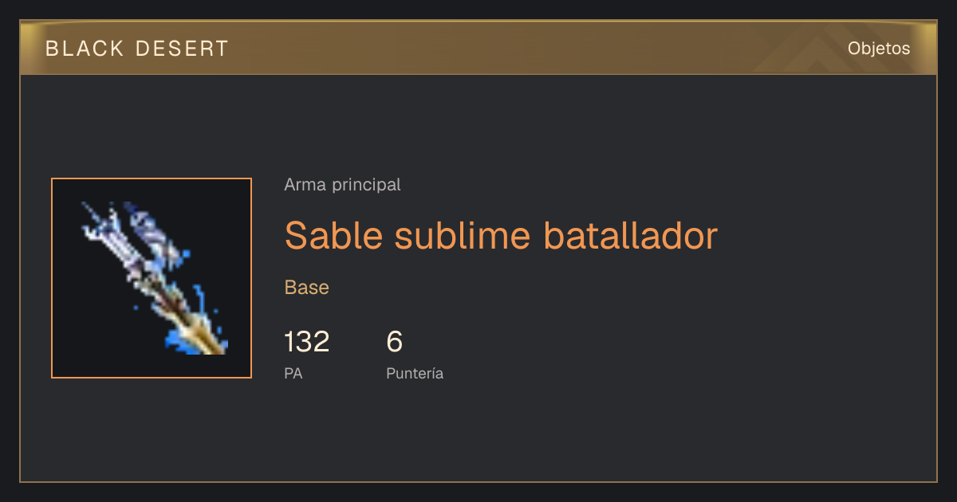Click the word batallador in the title

point(630,236)
